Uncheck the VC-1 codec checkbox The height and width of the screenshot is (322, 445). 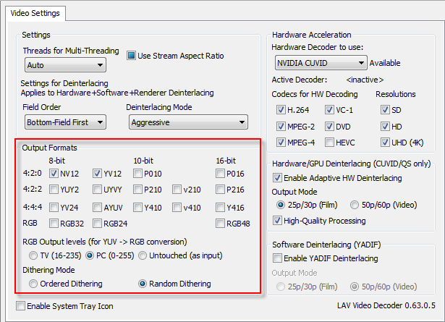coord(329,110)
